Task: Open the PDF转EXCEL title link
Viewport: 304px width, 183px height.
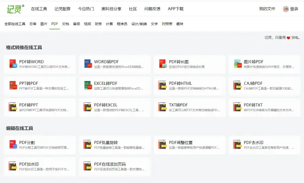Action: click(105, 105)
